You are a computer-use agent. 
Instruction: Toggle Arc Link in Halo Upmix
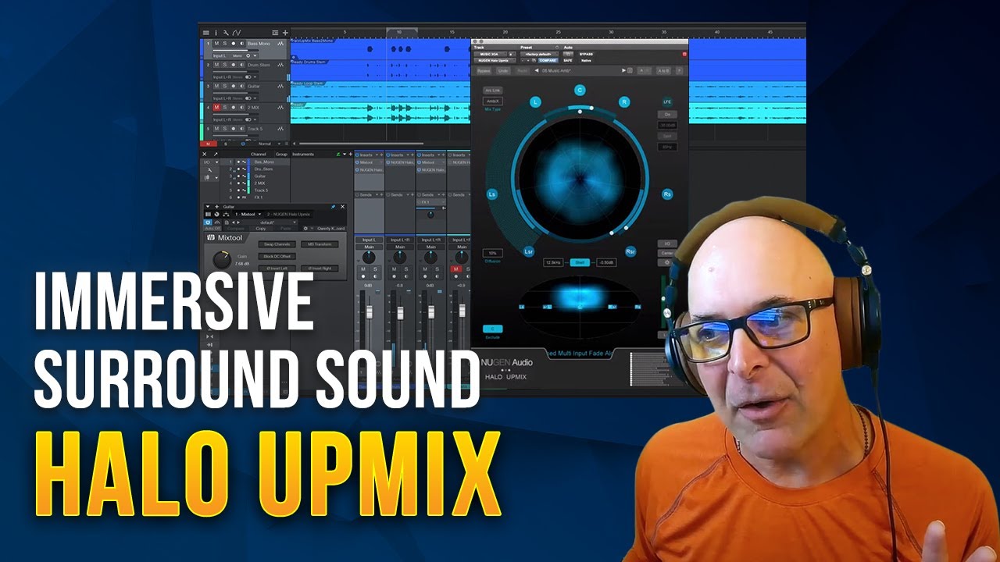tap(493, 91)
